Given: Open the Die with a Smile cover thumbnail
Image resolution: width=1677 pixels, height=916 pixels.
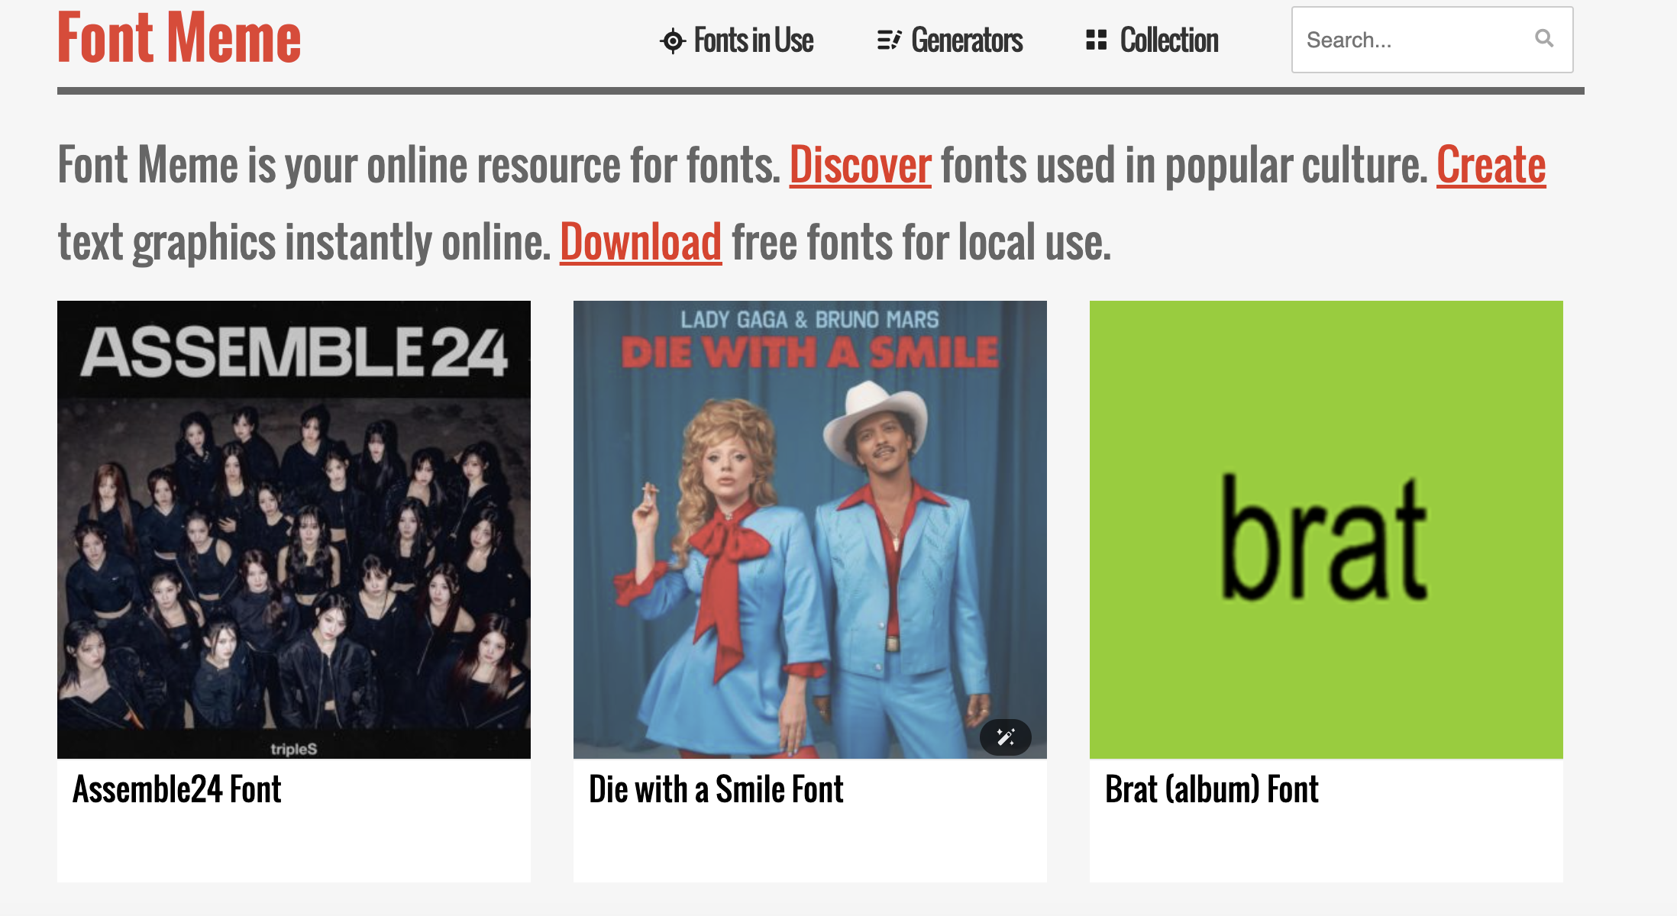Looking at the screenshot, I should click(810, 530).
